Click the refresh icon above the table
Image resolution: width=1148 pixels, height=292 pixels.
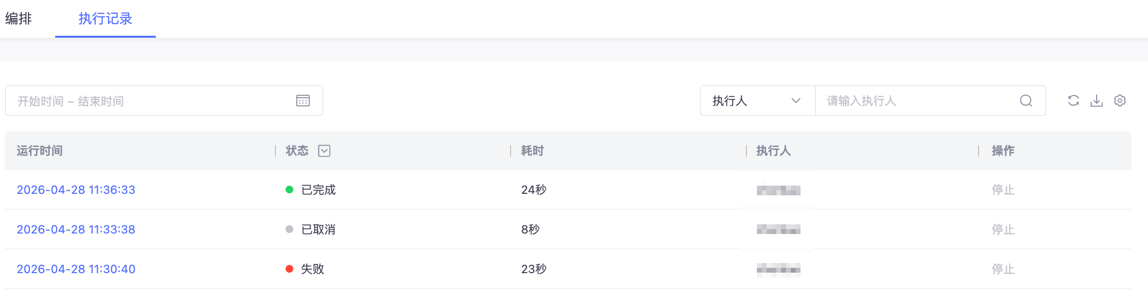[x=1073, y=101]
